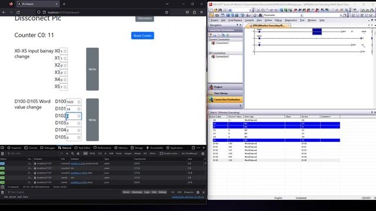Open the Storage devtools tab
The height and width of the screenshot is (211, 376).
[x=136, y=148]
